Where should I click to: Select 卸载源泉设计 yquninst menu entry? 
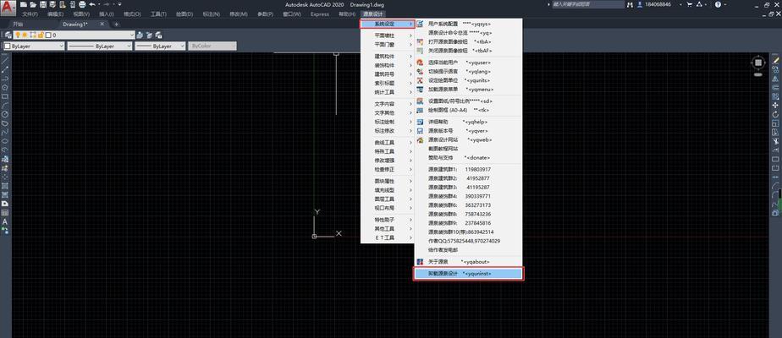468,273
